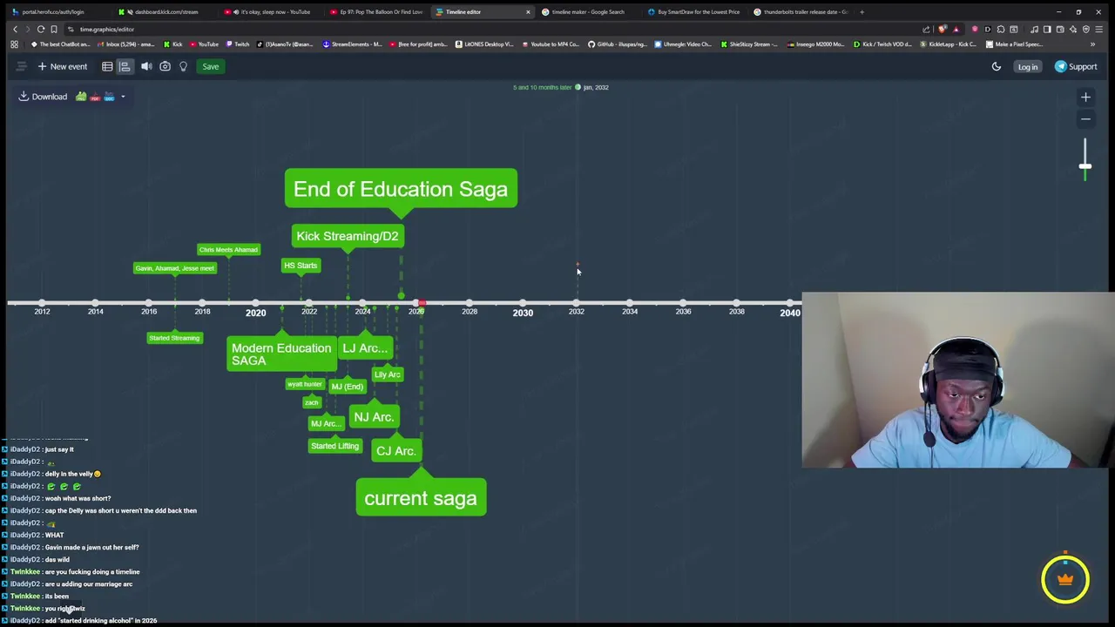The height and width of the screenshot is (627, 1115).
Task: Select the Lily Arc event
Action: click(x=387, y=374)
